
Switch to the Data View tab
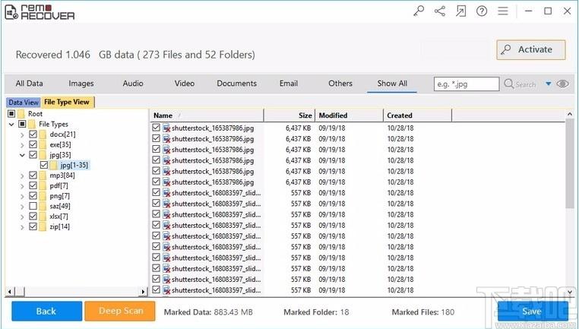coord(24,103)
